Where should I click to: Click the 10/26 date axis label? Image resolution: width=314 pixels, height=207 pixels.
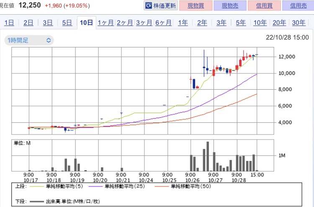coord(192,180)
